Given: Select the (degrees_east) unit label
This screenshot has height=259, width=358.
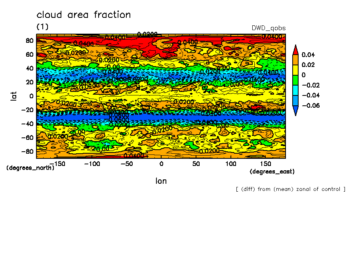Looking at the screenshot, I should 272,171.
